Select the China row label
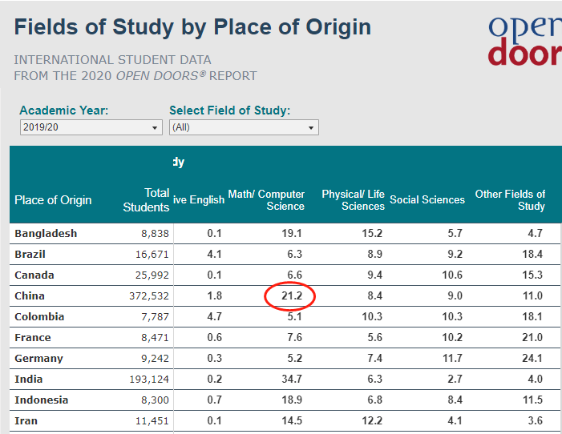The height and width of the screenshot is (434, 562). tap(30, 295)
